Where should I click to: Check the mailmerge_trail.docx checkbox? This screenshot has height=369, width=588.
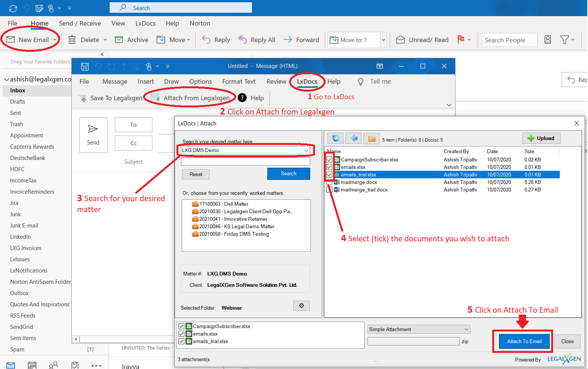pos(329,190)
